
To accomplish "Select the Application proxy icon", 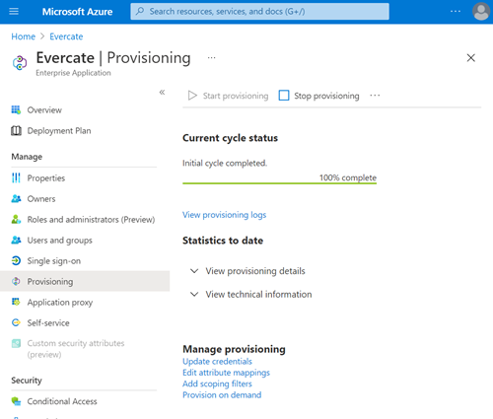I will coord(16,302).
